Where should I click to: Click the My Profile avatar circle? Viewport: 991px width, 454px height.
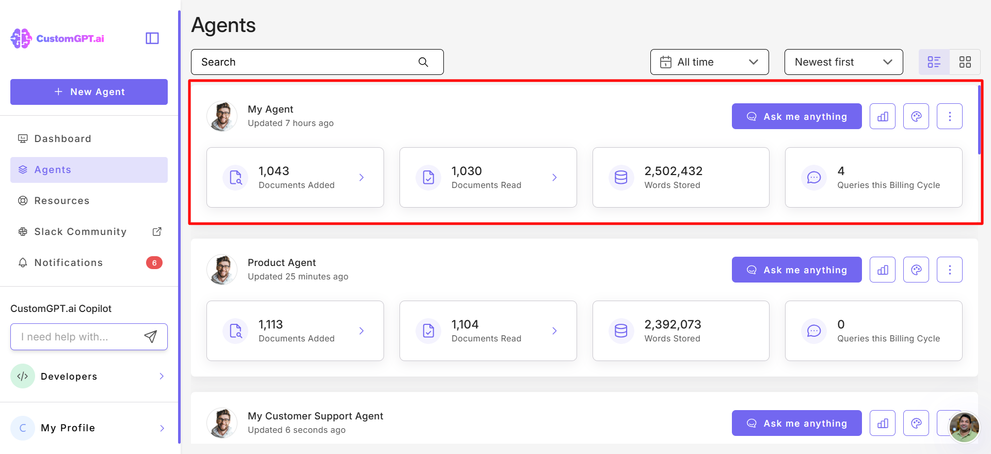click(23, 428)
